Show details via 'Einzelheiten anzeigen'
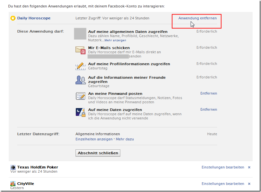 tap(94, 139)
